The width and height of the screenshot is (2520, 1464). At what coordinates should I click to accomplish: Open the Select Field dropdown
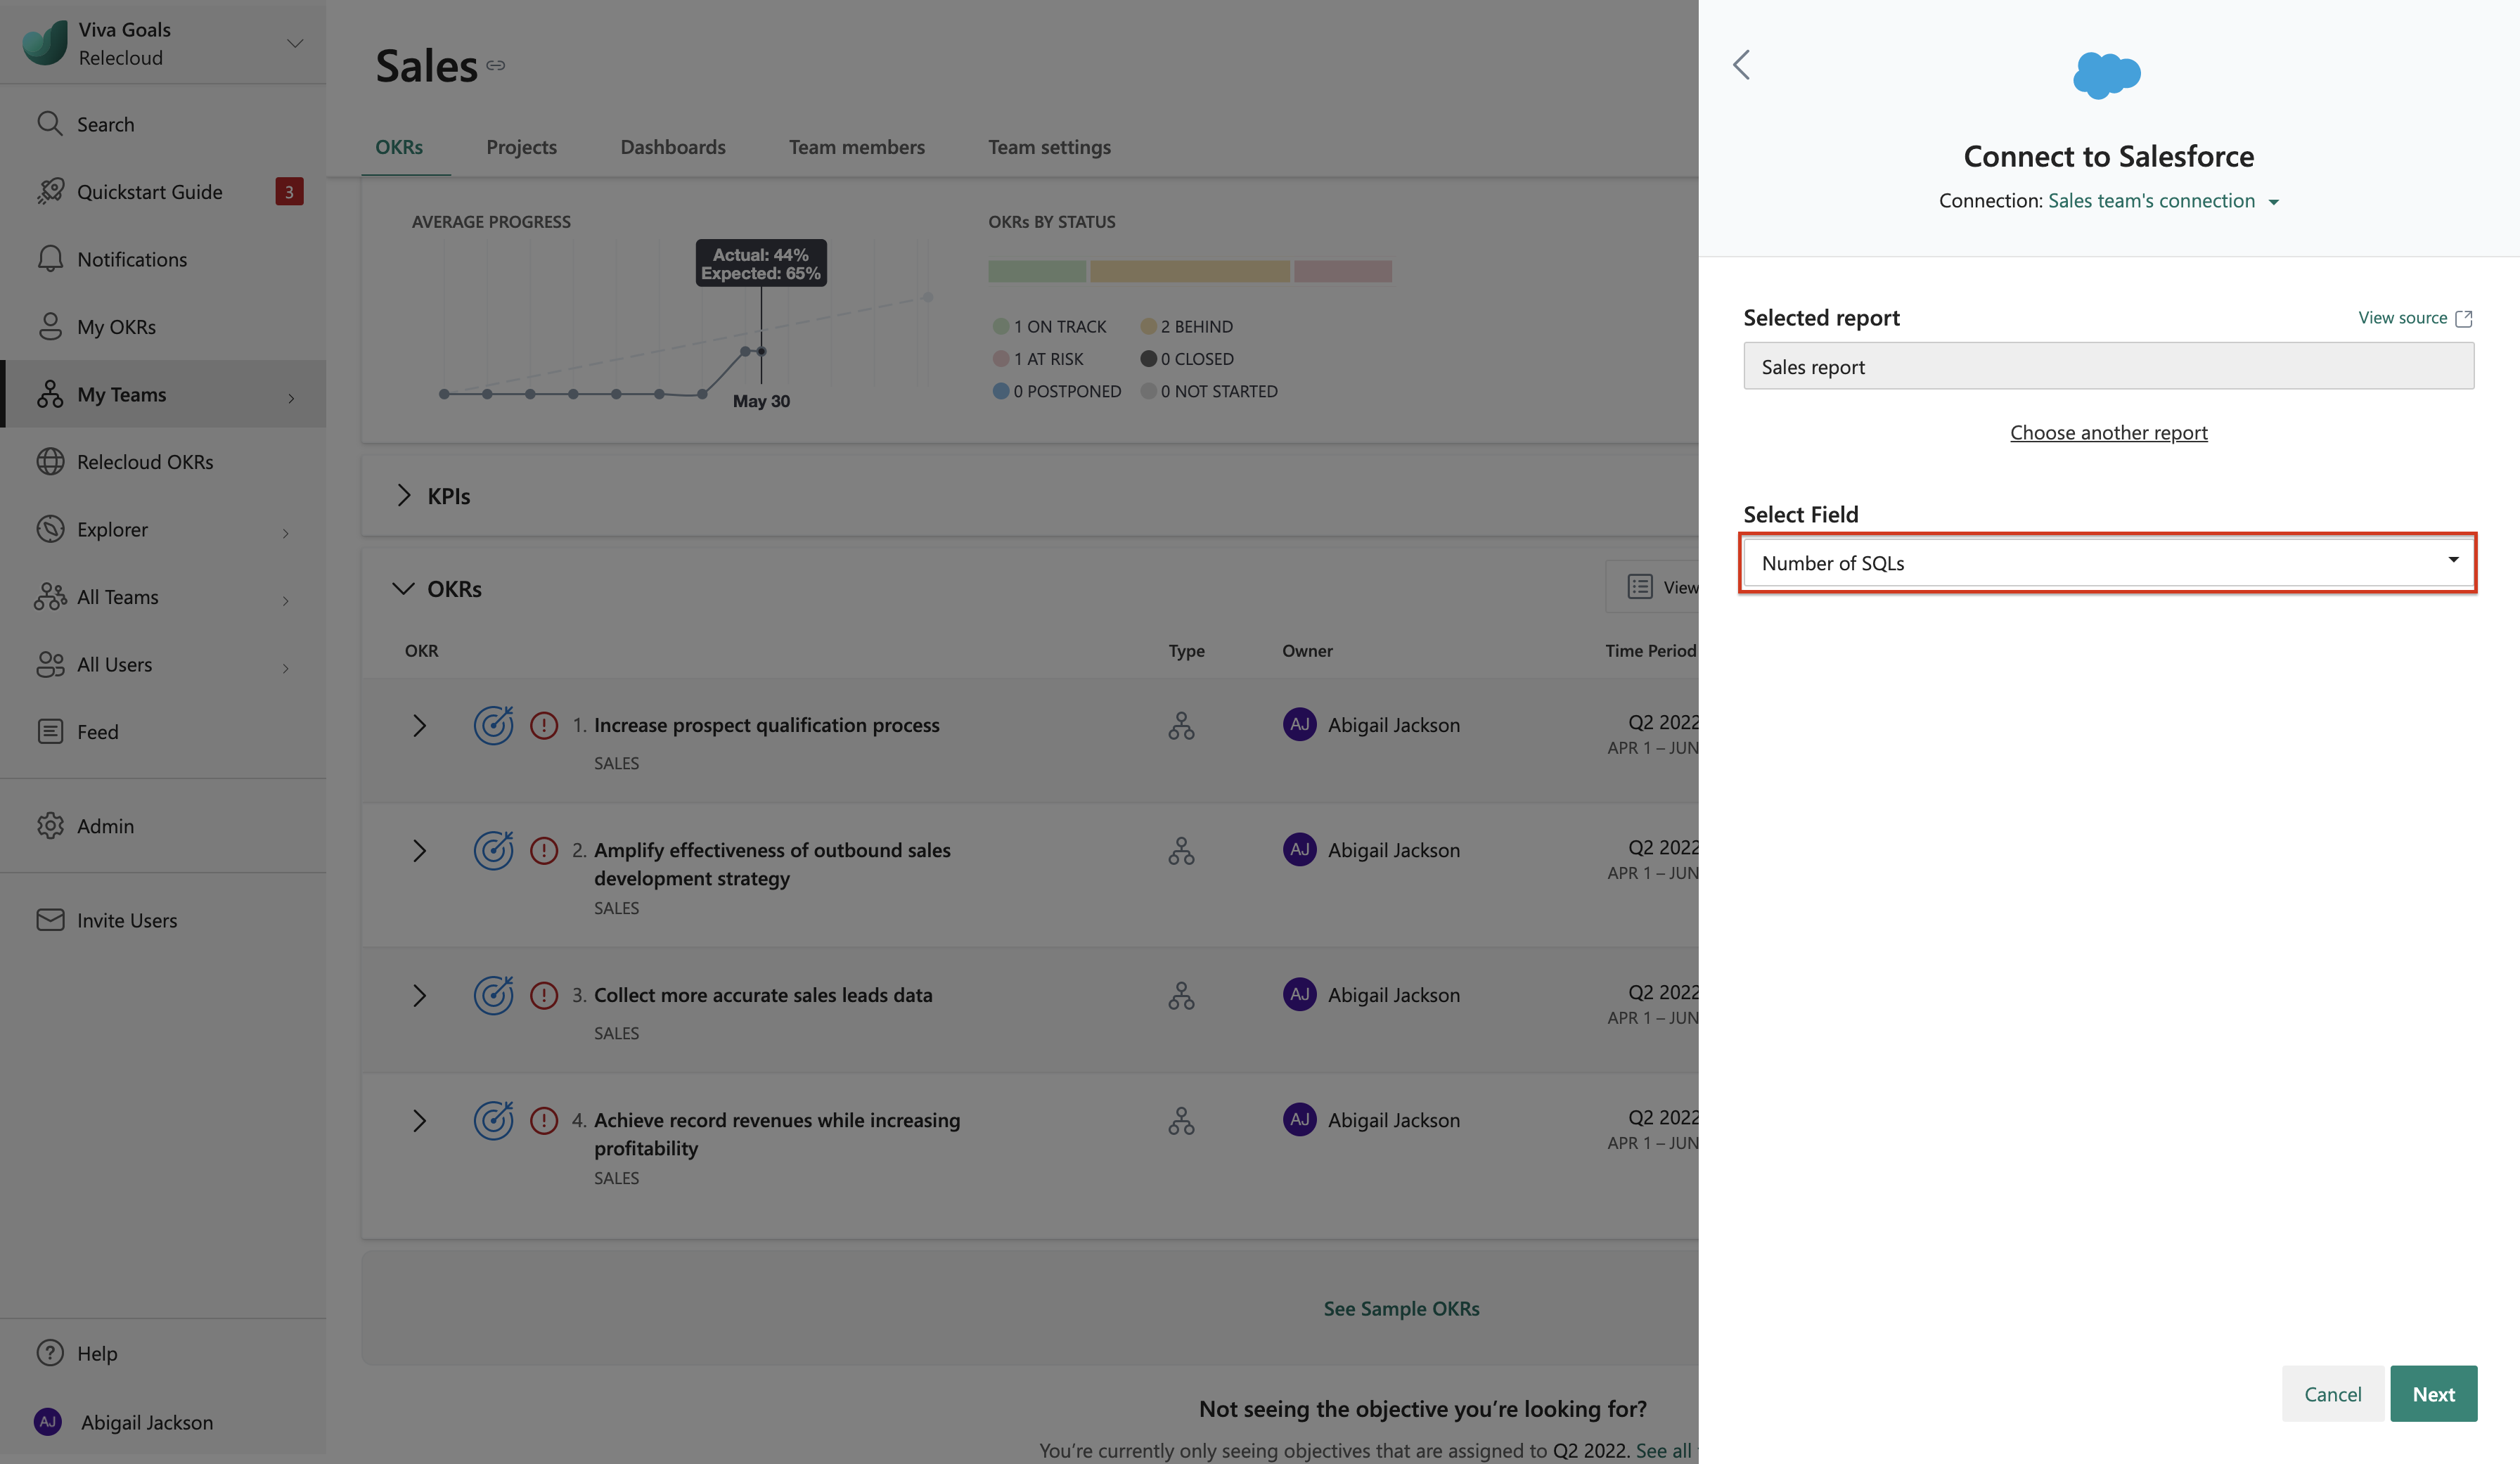2107,563
